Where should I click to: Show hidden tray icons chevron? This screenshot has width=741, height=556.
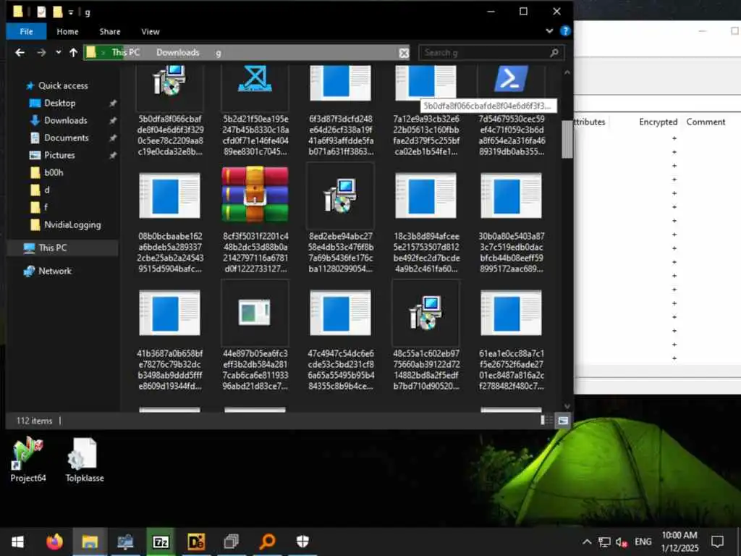[586, 542]
